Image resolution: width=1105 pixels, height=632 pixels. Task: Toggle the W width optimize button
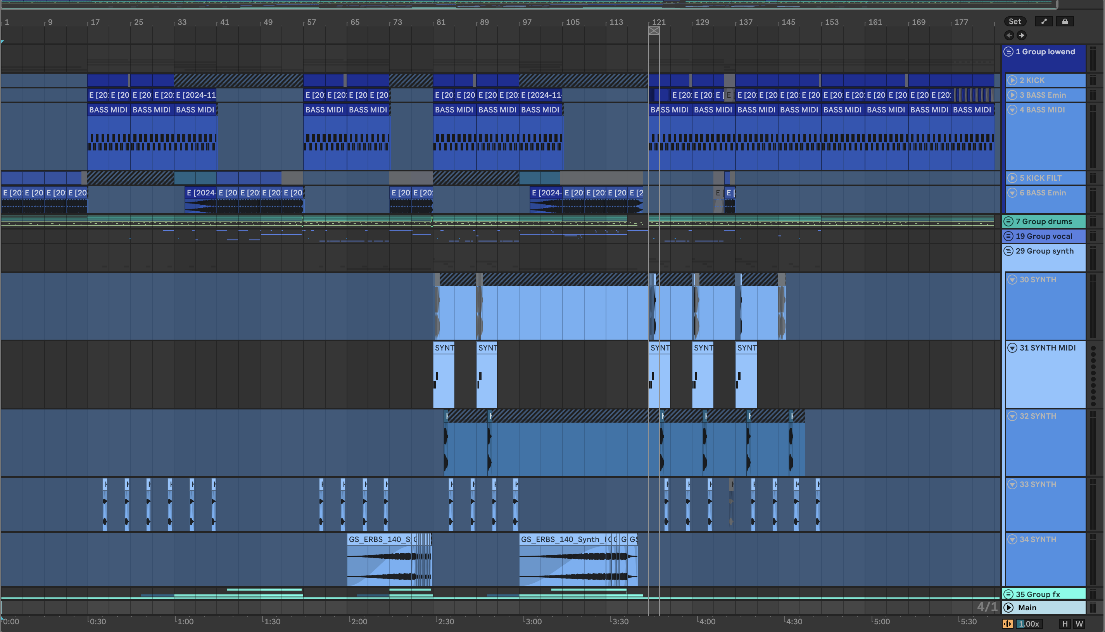pos(1079,624)
